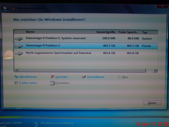Select row Datenträger 0 Partition 2
The image size is (169, 127).
click(x=86, y=46)
